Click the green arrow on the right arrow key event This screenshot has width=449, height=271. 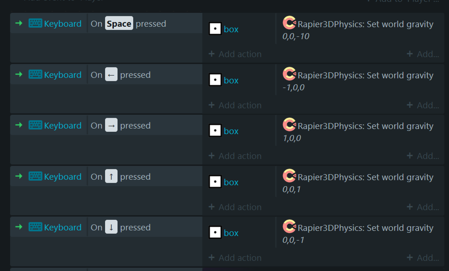(x=19, y=125)
